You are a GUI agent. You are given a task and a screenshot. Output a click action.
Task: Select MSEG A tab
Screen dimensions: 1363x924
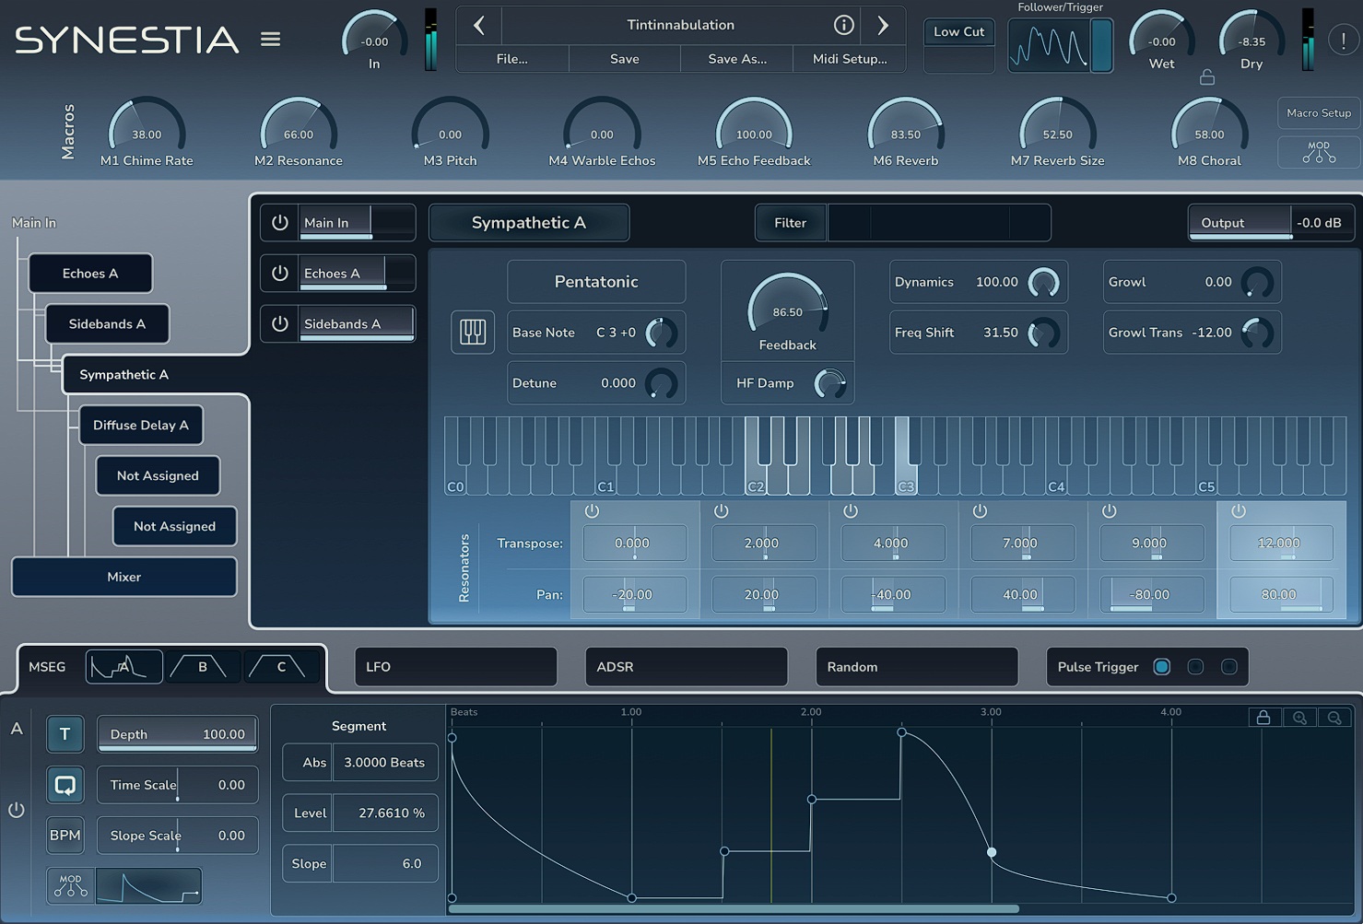coord(124,666)
